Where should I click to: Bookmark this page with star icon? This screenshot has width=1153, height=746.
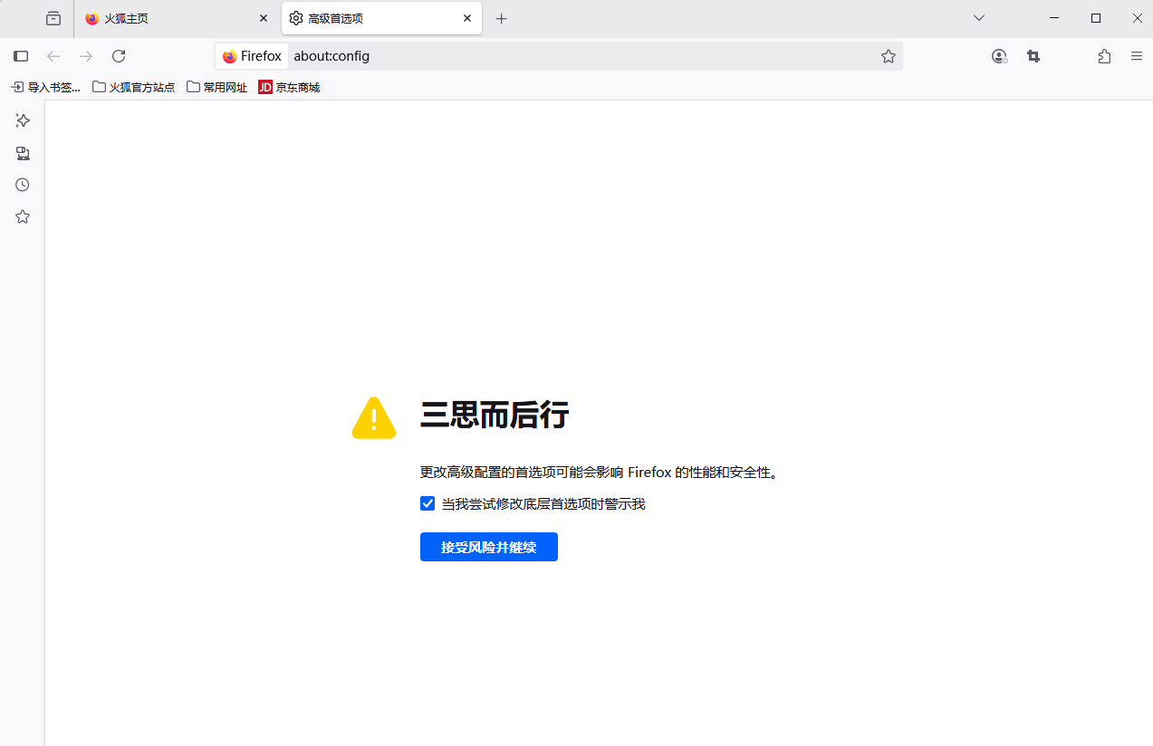[x=889, y=56]
